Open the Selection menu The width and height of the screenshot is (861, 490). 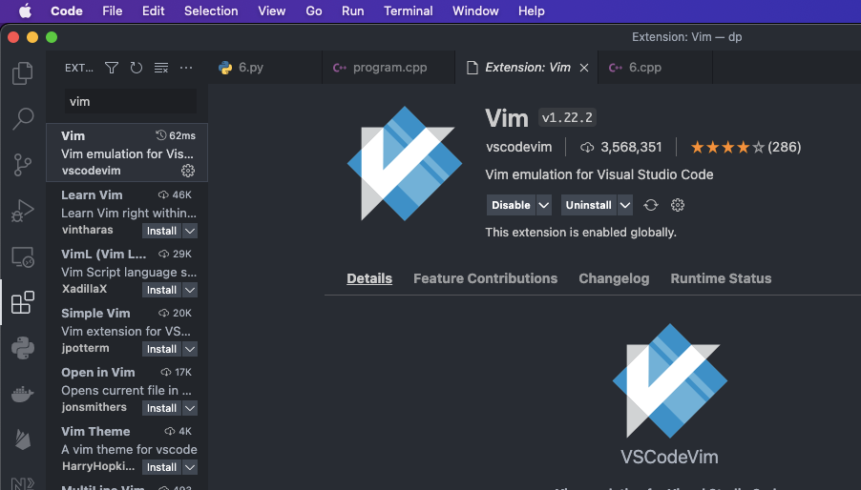click(211, 10)
